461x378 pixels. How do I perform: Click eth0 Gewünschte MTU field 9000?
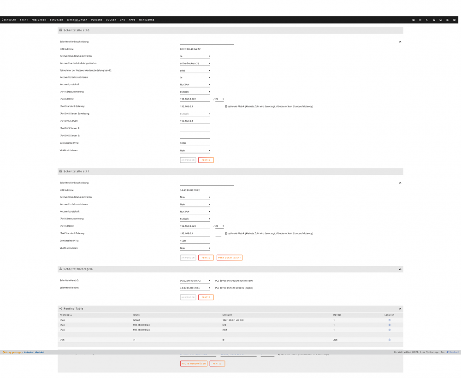click(195, 143)
